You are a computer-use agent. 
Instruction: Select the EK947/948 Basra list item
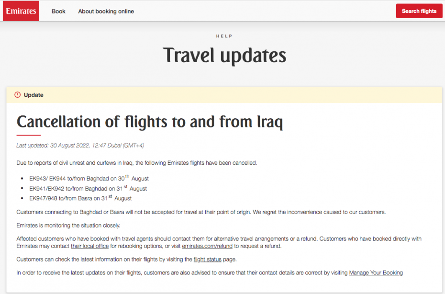pos(80,198)
